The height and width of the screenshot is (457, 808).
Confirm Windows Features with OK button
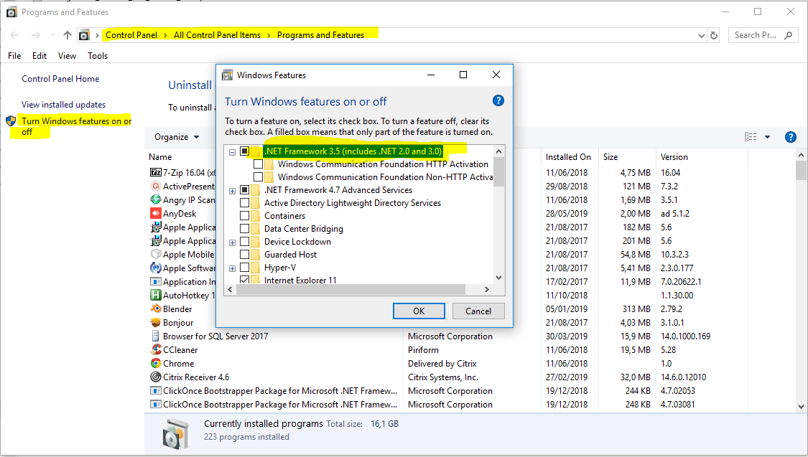click(419, 311)
